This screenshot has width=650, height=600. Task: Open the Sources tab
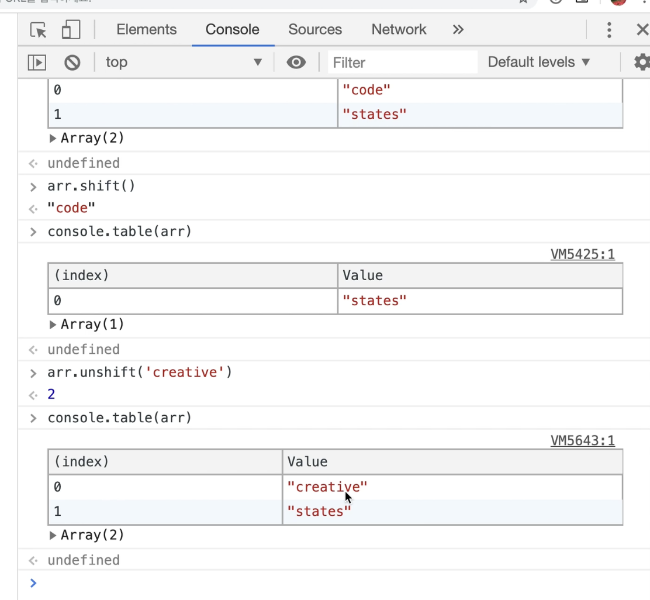point(315,29)
